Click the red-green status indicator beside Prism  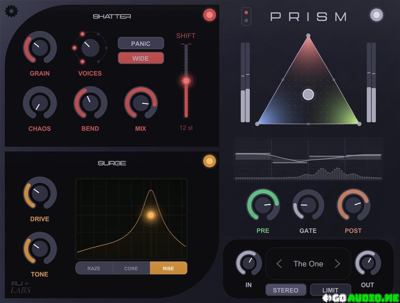tap(246, 16)
